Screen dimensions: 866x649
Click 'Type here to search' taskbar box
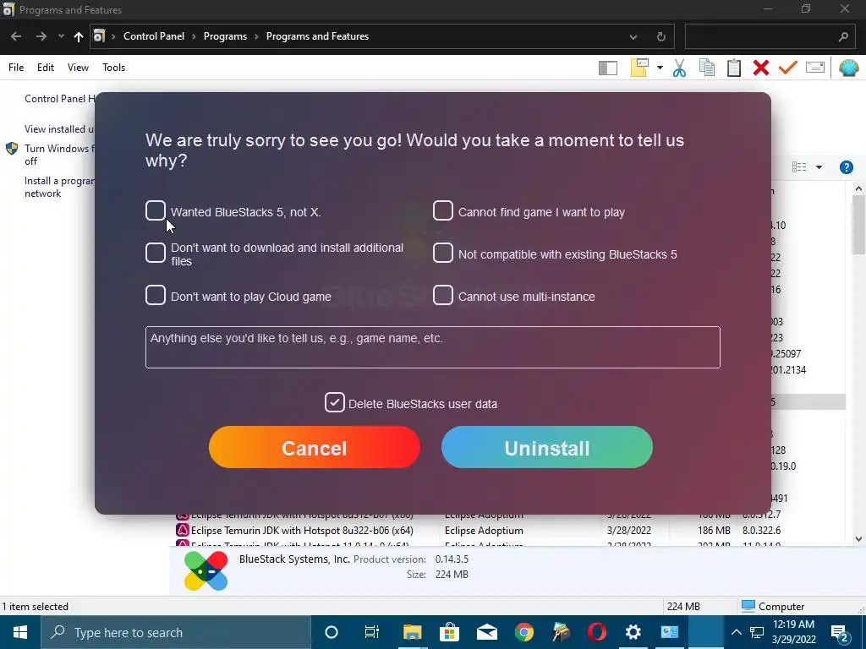pos(176,632)
